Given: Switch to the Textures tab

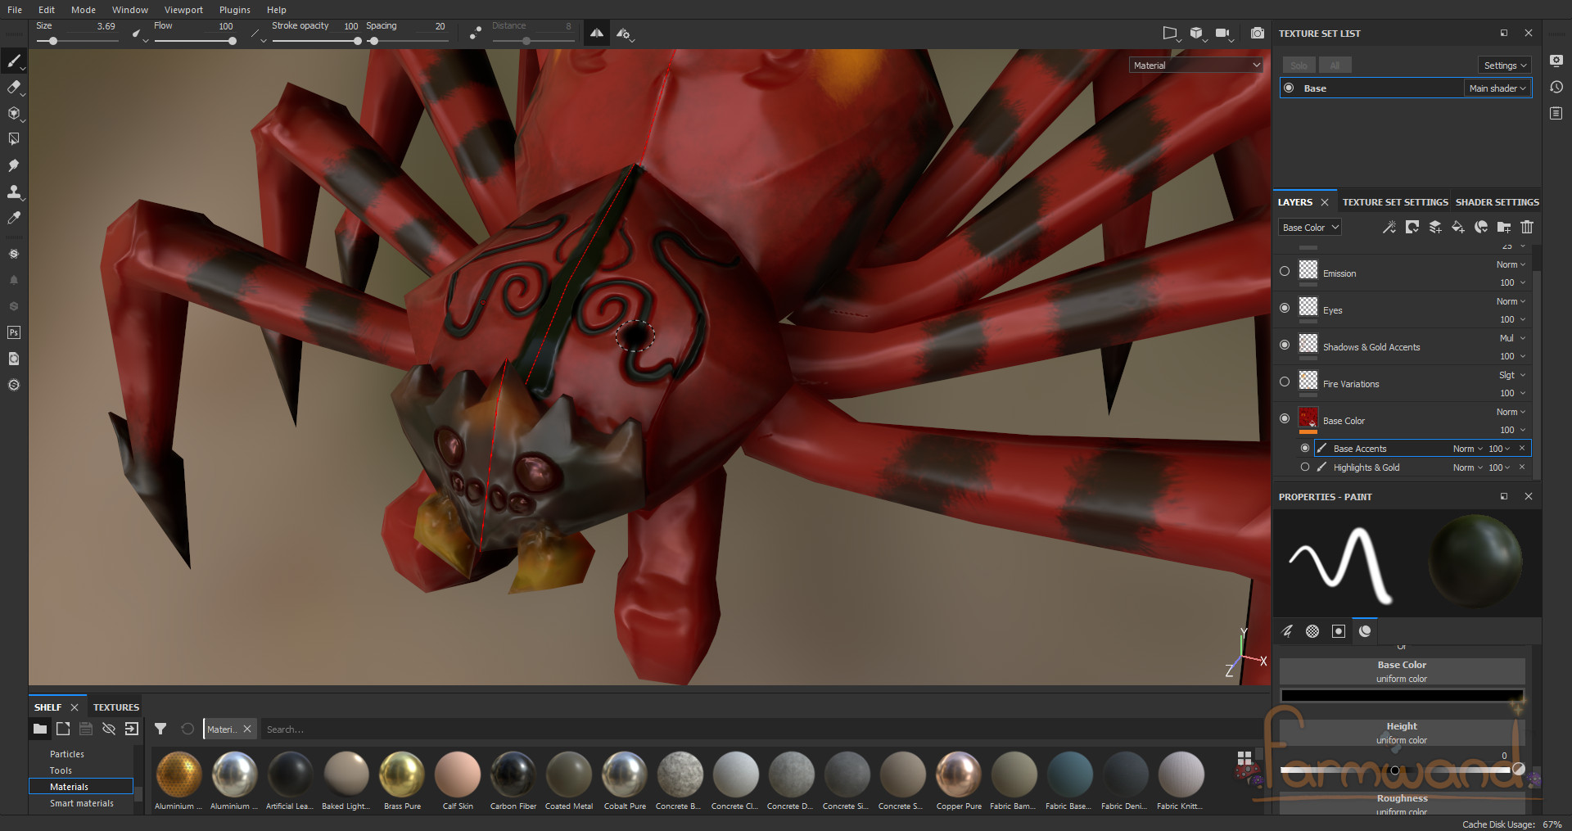Looking at the screenshot, I should click(116, 707).
